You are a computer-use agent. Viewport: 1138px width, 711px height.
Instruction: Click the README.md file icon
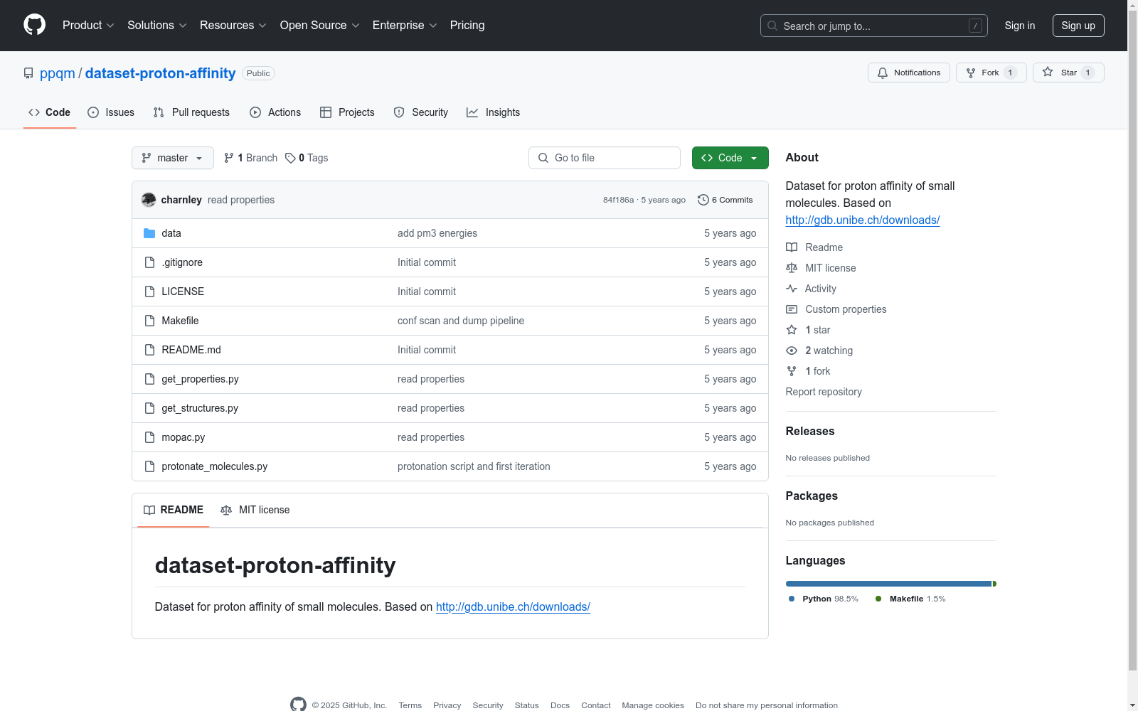tap(149, 350)
